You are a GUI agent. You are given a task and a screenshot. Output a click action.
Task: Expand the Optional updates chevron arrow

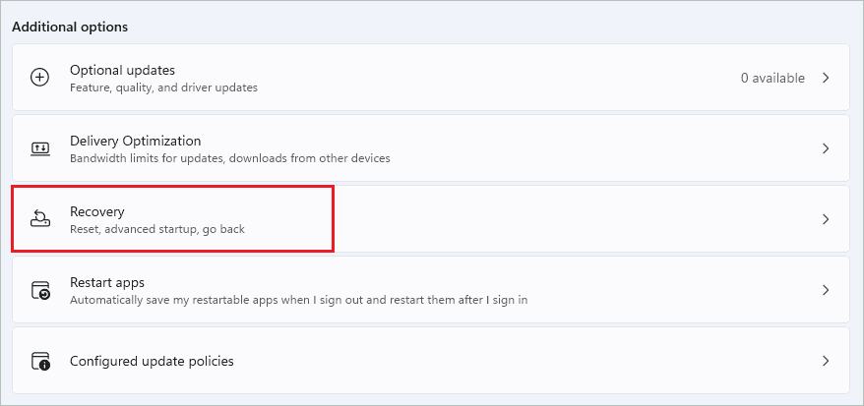[x=826, y=78]
